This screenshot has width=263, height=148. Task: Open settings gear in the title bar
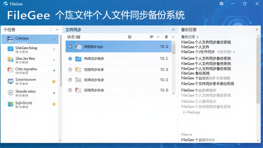coord(221,4)
